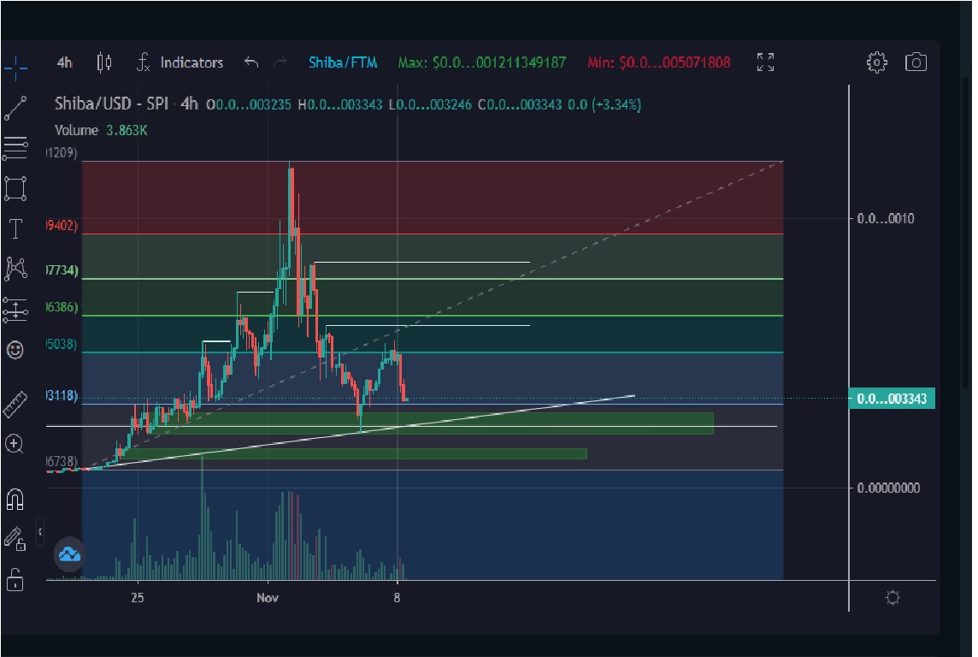Redo the chart action
Viewport: 978px width, 657px height.
click(x=280, y=62)
